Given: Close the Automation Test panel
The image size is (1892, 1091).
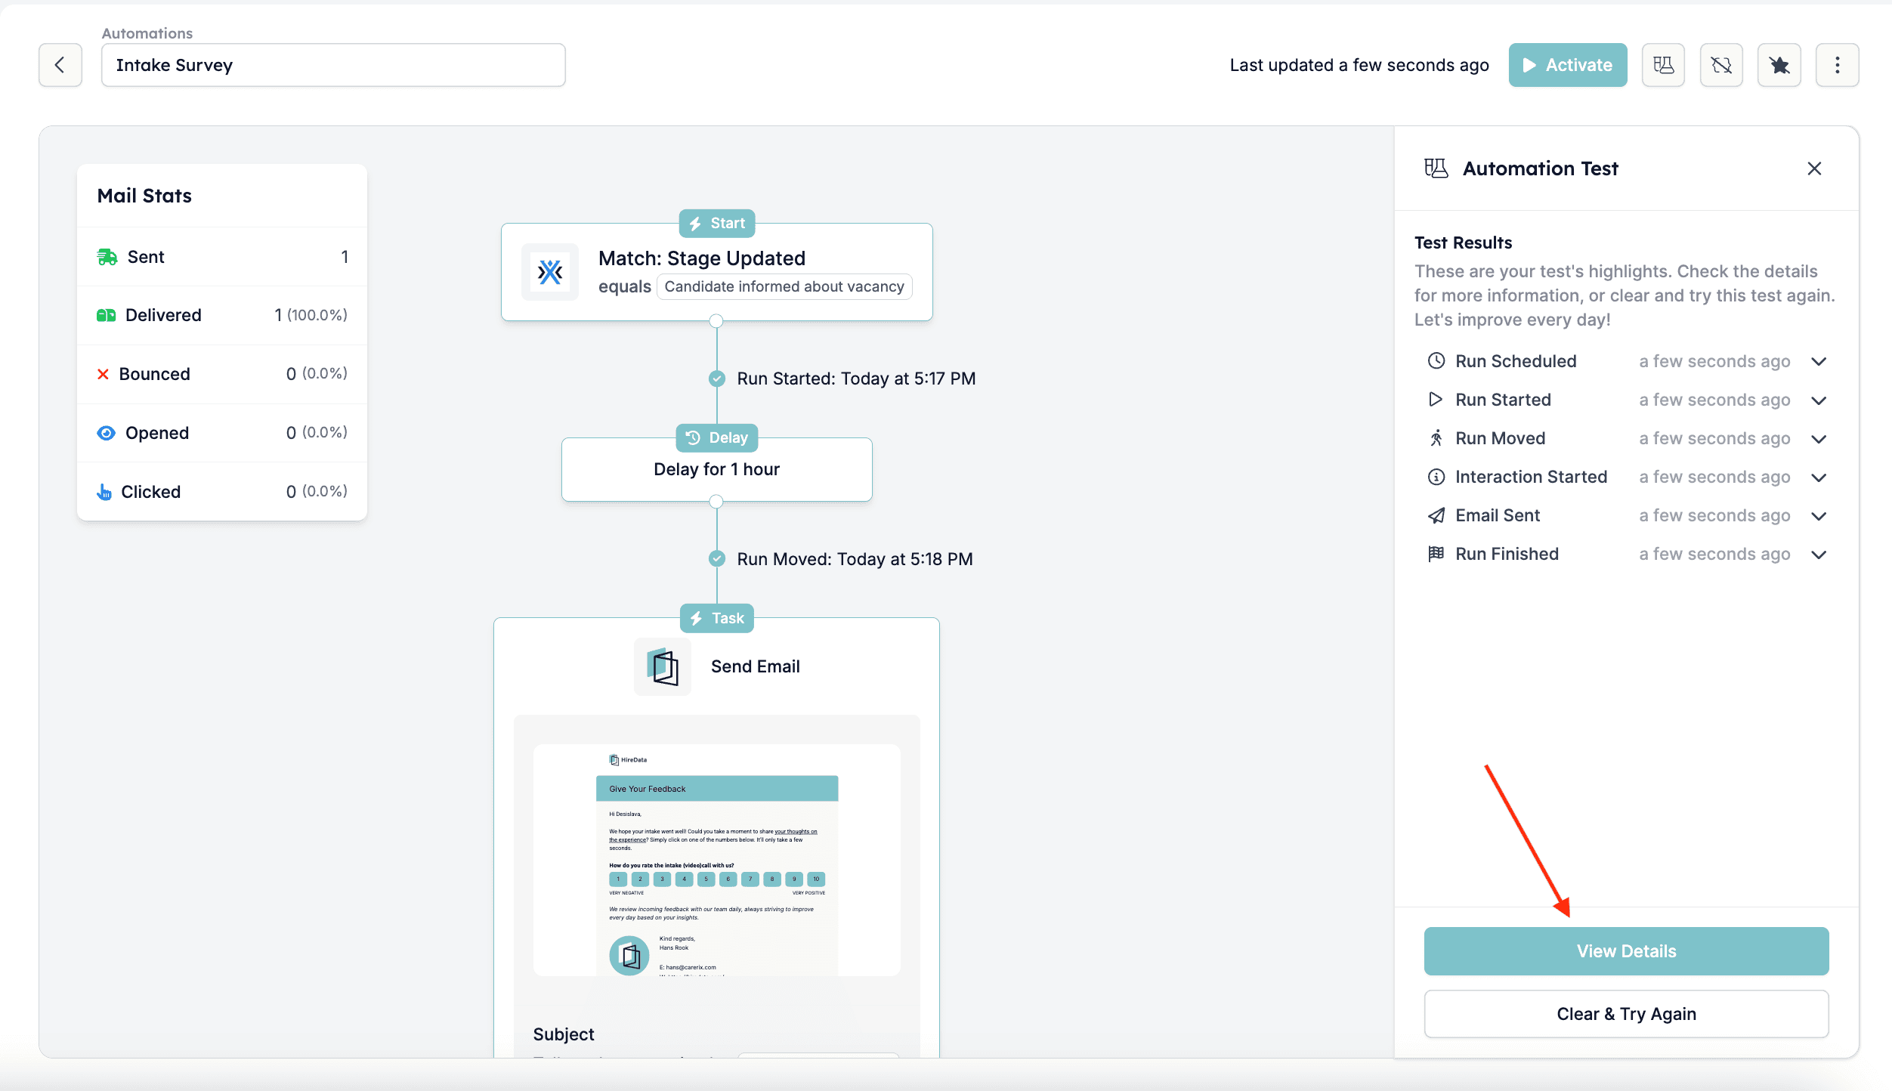Looking at the screenshot, I should point(1814,168).
